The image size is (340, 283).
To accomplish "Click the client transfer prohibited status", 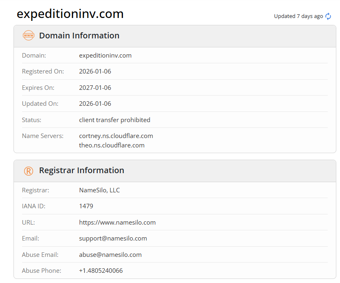I will pos(114,120).
